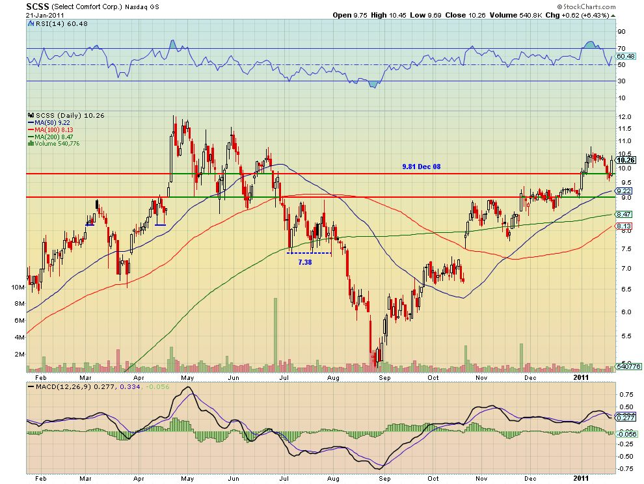The image size is (644, 484).
Task: Click the RSI line chart icon
Action: click(x=31, y=24)
